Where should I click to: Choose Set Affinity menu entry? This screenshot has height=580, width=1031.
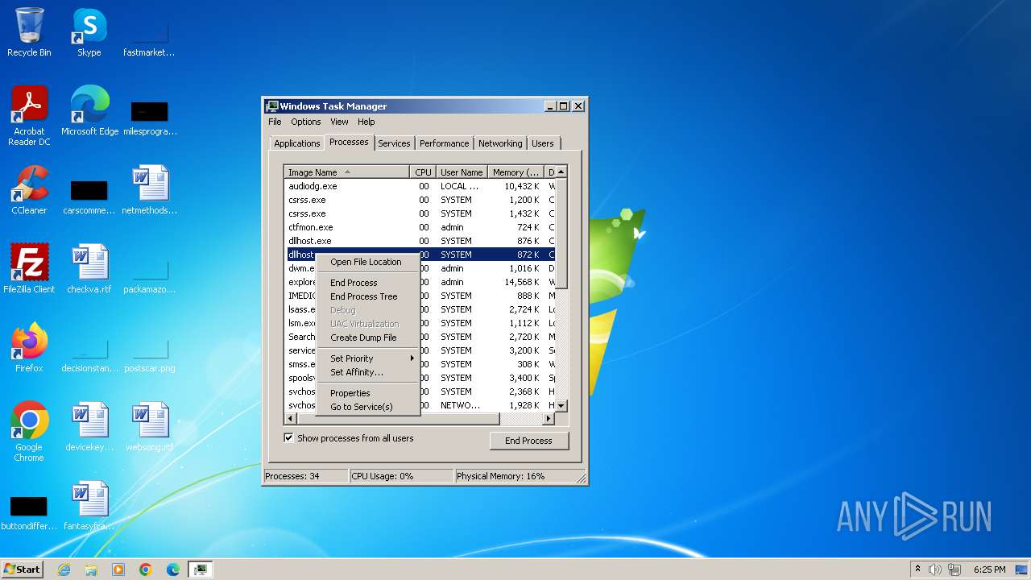coord(368,372)
